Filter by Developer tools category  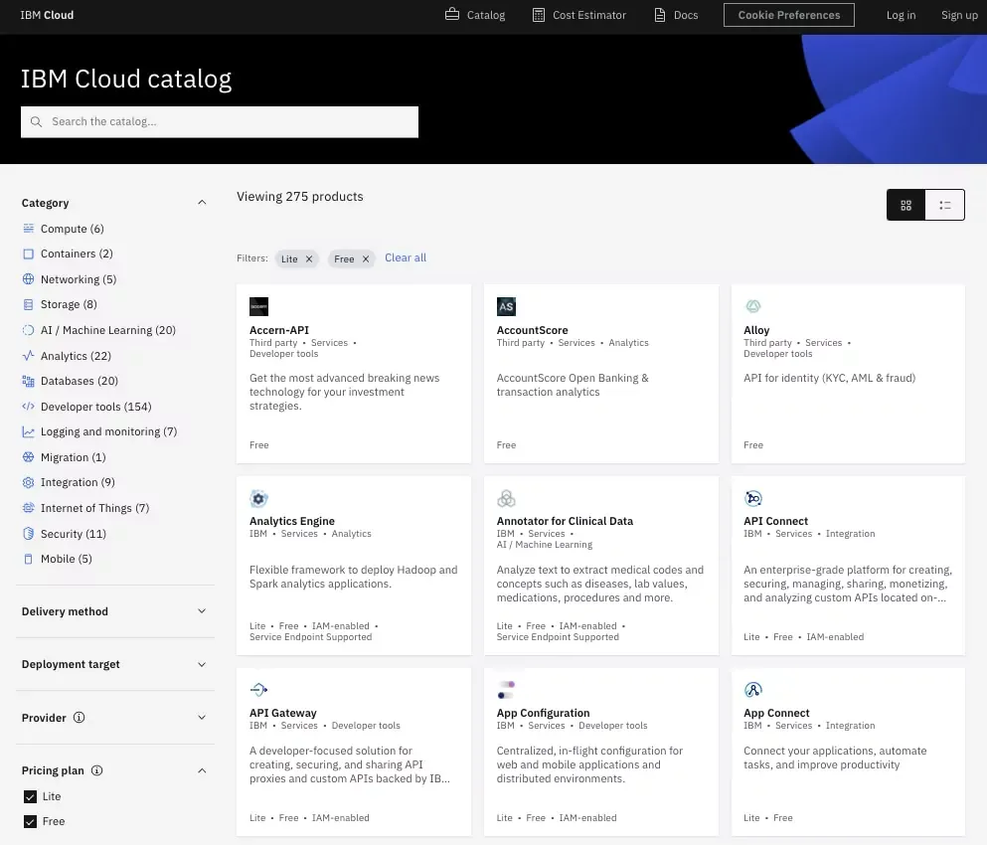tap(95, 407)
